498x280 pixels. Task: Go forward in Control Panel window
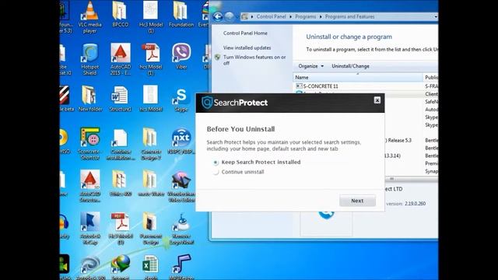[x=230, y=16]
